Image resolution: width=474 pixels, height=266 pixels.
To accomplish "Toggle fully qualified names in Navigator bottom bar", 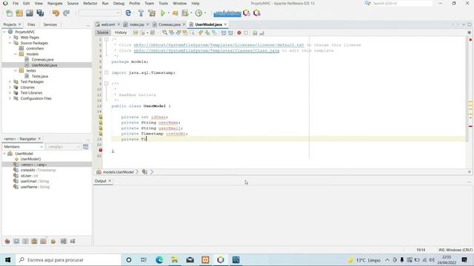I will click(x=53, y=242).
